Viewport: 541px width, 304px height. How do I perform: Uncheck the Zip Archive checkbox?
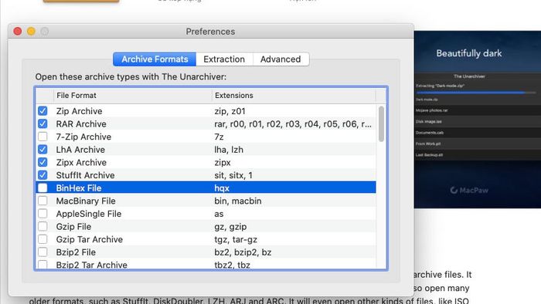point(43,111)
